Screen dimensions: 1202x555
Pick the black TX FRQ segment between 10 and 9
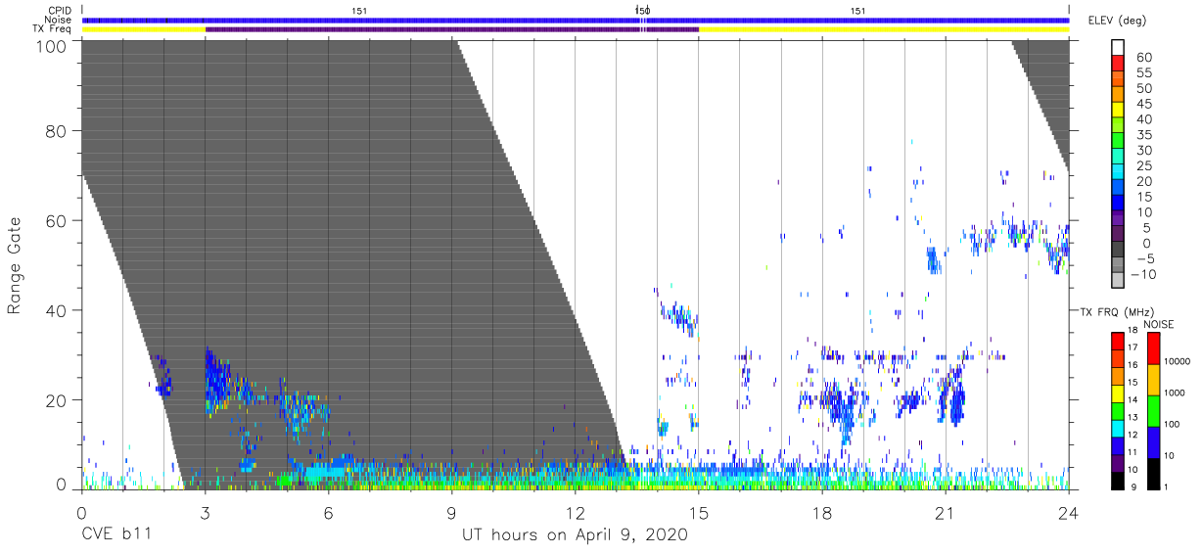tap(1118, 480)
